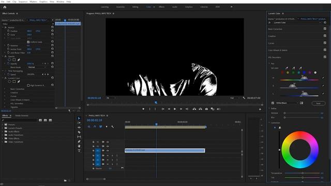The width and height of the screenshot is (331, 186).
Task: Open playback resolution Full dropdown
Action: (235, 98)
